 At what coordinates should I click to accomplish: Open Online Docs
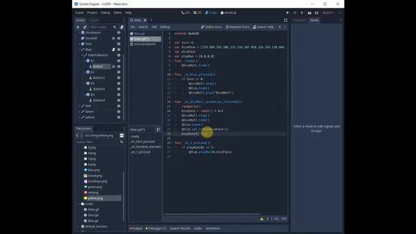pos(211,27)
